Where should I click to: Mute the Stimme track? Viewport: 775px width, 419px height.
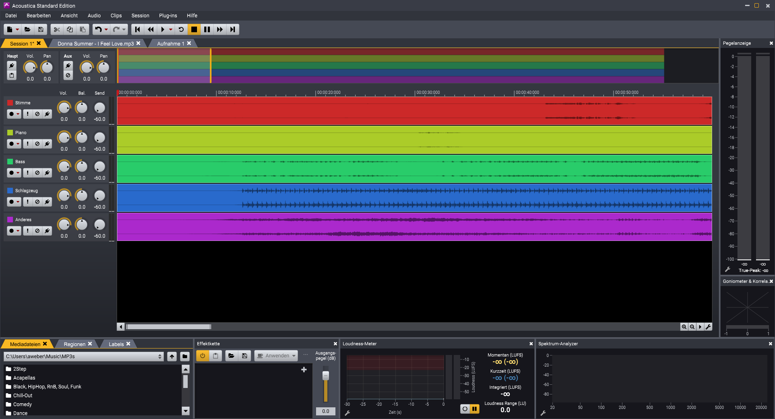(37, 114)
